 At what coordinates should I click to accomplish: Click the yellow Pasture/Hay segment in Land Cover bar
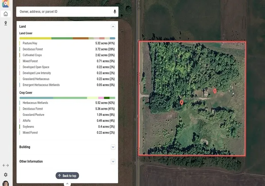(35, 38)
